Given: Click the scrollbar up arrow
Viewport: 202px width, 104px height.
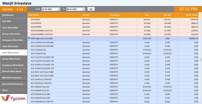Looking at the screenshot, I should tap(200, 13).
